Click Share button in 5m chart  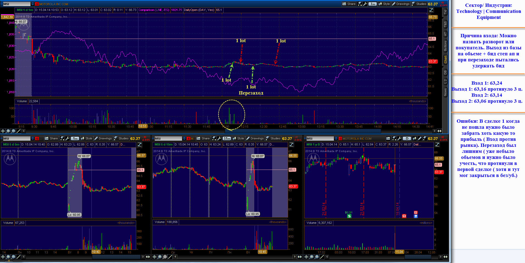pyautogui.click(x=51, y=138)
